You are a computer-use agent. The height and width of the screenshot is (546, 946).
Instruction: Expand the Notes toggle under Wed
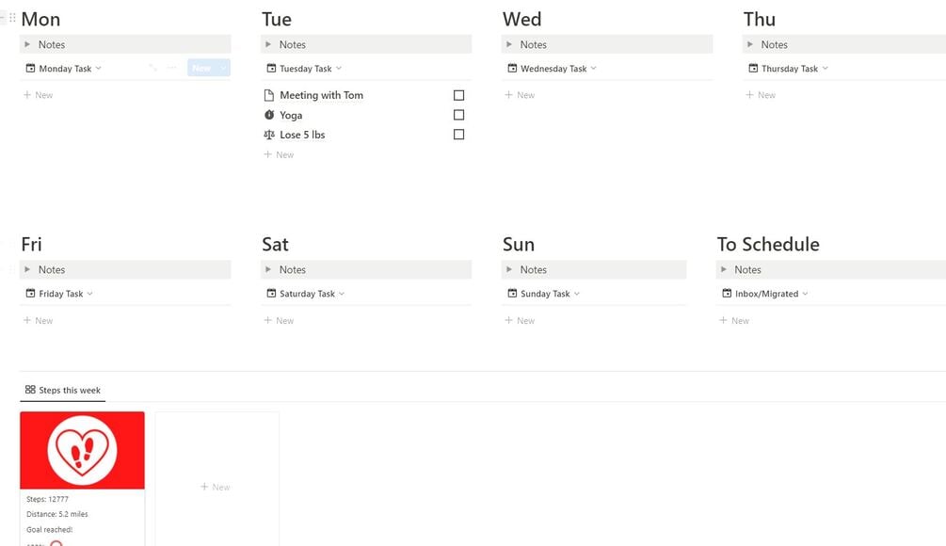(509, 44)
